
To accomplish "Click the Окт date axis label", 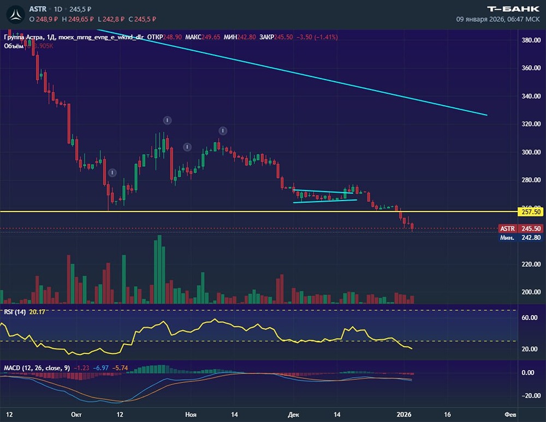I will point(76,414).
